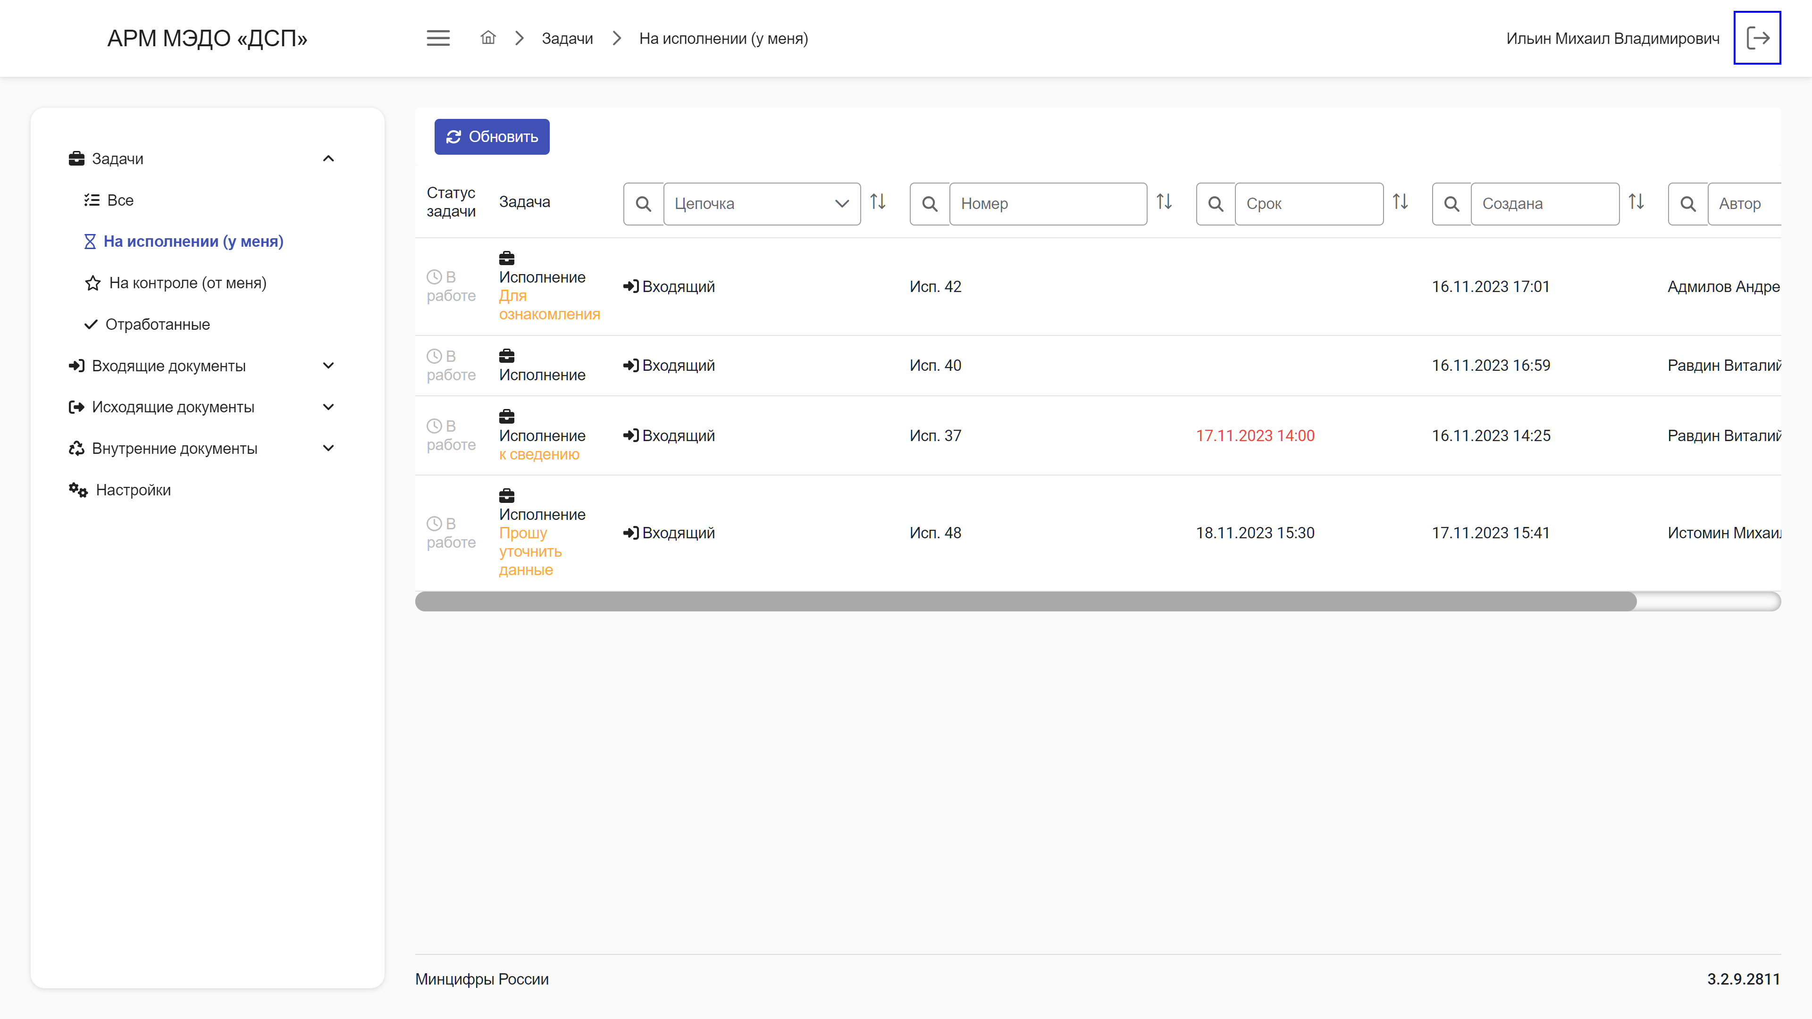1812x1019 pixels.
Task: Click Минцифры России footer text
Action: 482,979
